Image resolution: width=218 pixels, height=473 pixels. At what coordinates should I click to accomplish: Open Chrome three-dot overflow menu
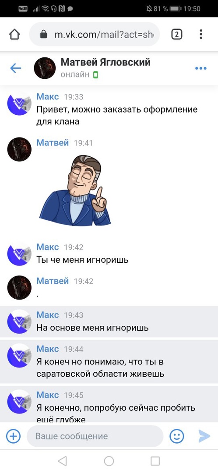pos(201,35)
